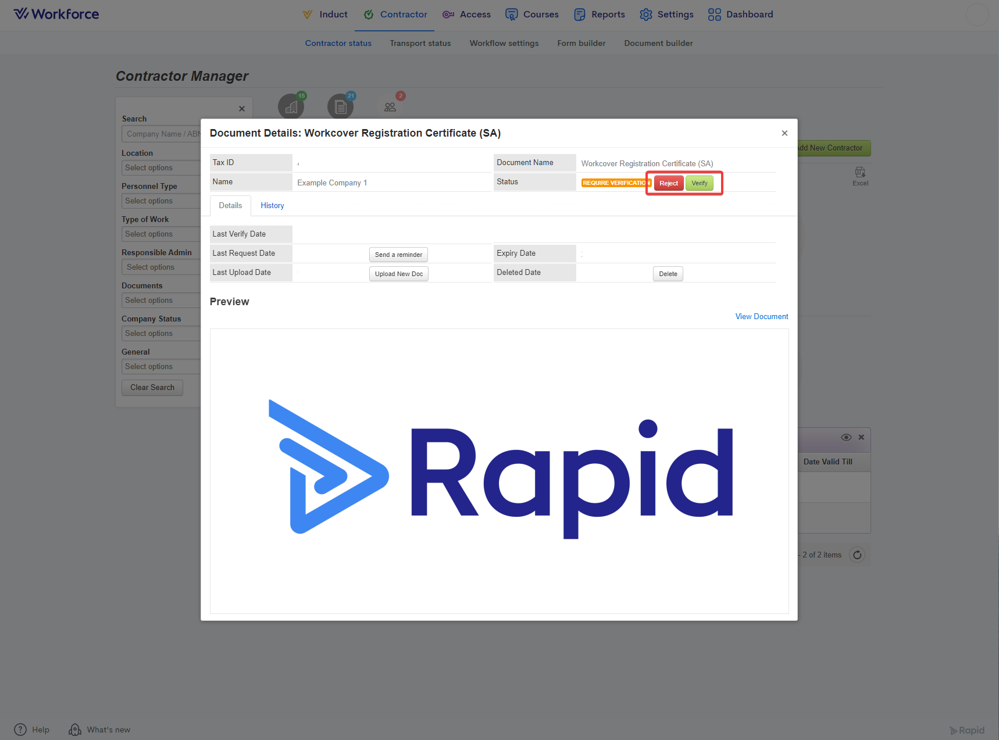The height and width of the screenshot is (740, 999).
Task: Open Help at bottom left
Action: coord(32,730)
